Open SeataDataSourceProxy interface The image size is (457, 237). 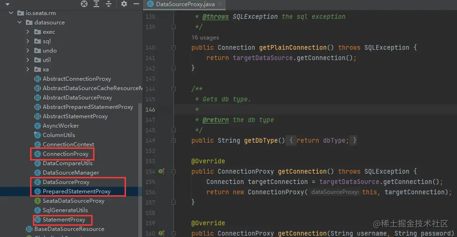click(73, 201)
